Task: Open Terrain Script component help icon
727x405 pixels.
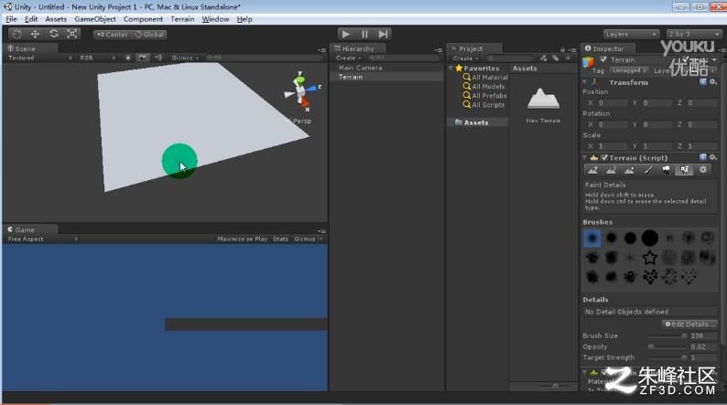Action: tap(703, 157)
